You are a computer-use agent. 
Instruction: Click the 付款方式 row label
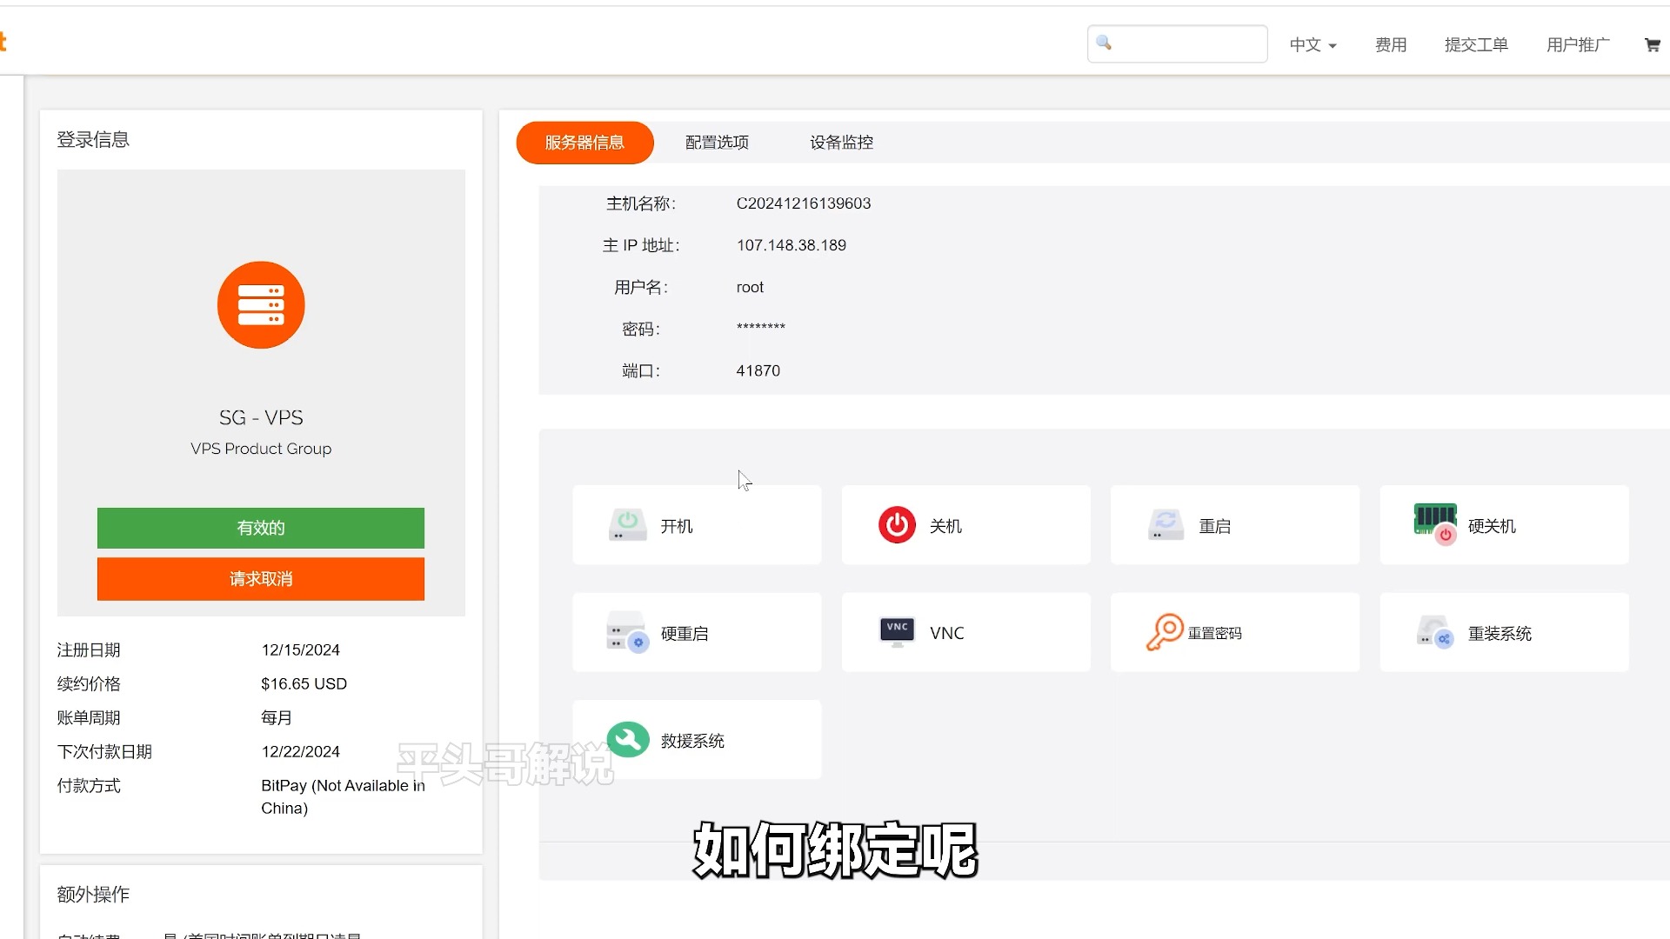coord(89,785)
